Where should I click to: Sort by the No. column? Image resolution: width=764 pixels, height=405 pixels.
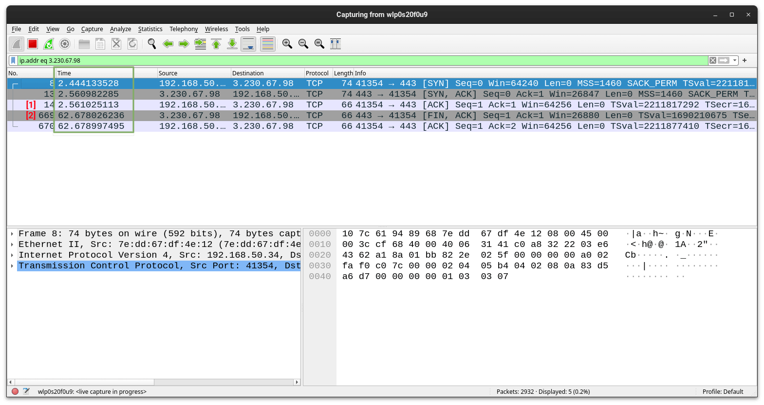(31, 73)
